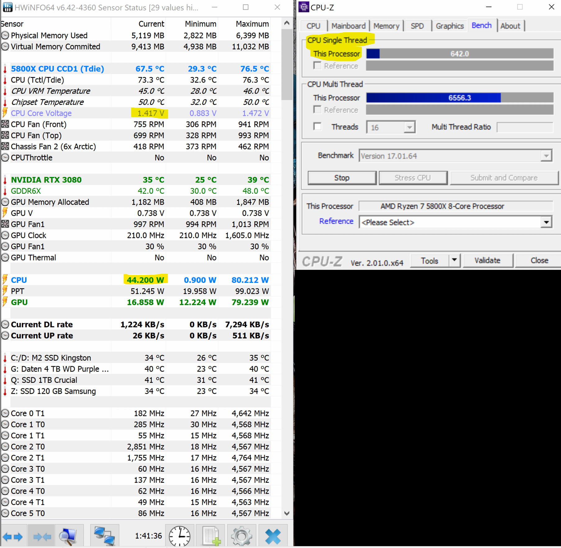The width and height of the screenshot is (561, 548).
Task: Select Z: SSD 120 GB Samsung row
Action: [x=53, y=391]
